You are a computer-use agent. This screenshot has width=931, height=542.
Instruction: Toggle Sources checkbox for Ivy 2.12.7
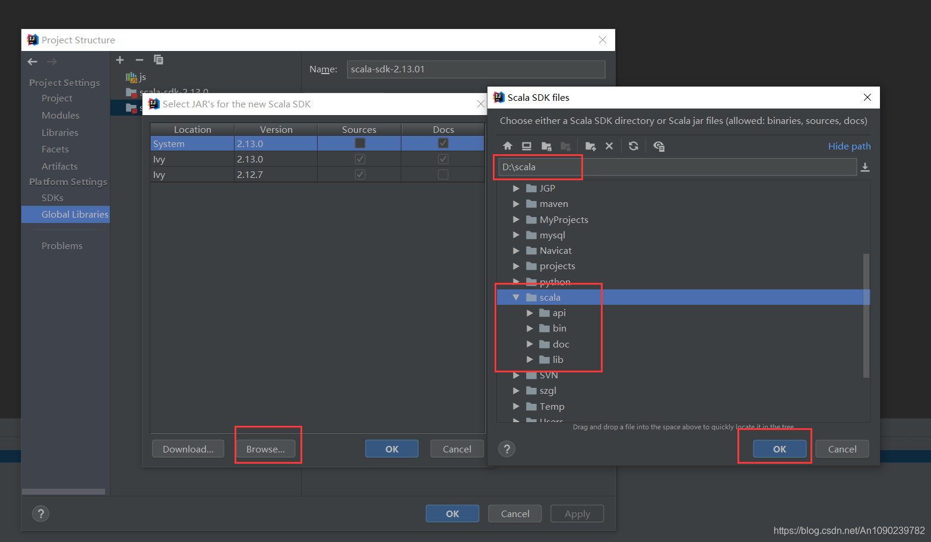coord(360,174)
